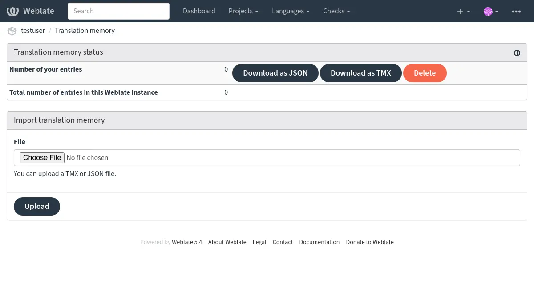Expand the Checks menu
Screen dimensions: 534x296
click(x=336, y=11)
